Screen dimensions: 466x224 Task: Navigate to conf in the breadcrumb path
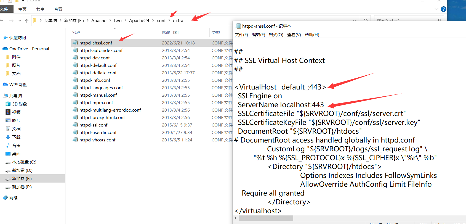click(161, 20)
